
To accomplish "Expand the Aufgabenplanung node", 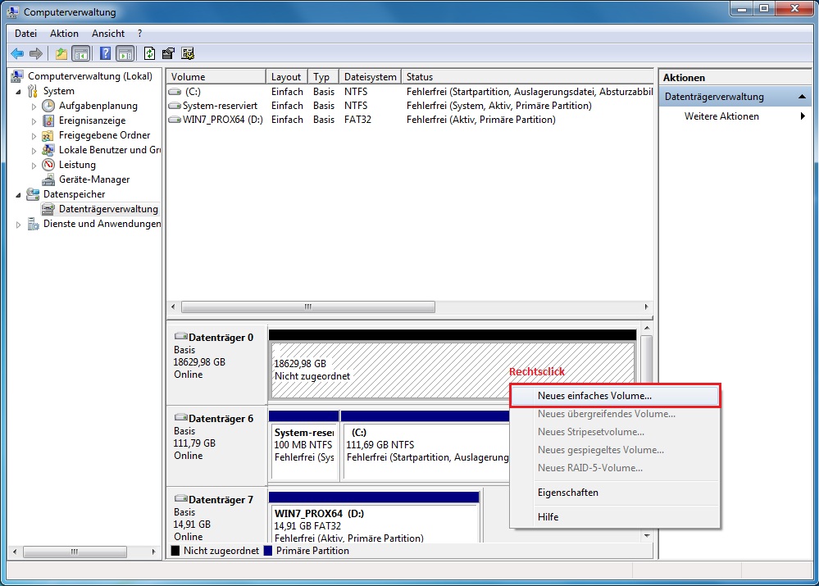I will (x=34, y=106).
